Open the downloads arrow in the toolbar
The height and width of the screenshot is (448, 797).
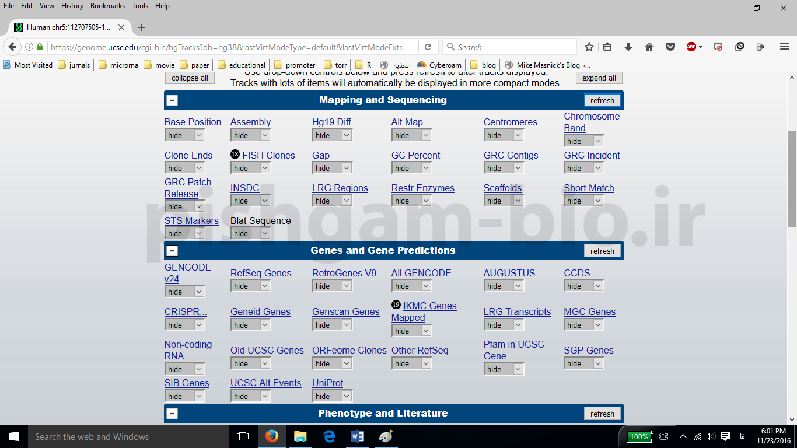628,47
